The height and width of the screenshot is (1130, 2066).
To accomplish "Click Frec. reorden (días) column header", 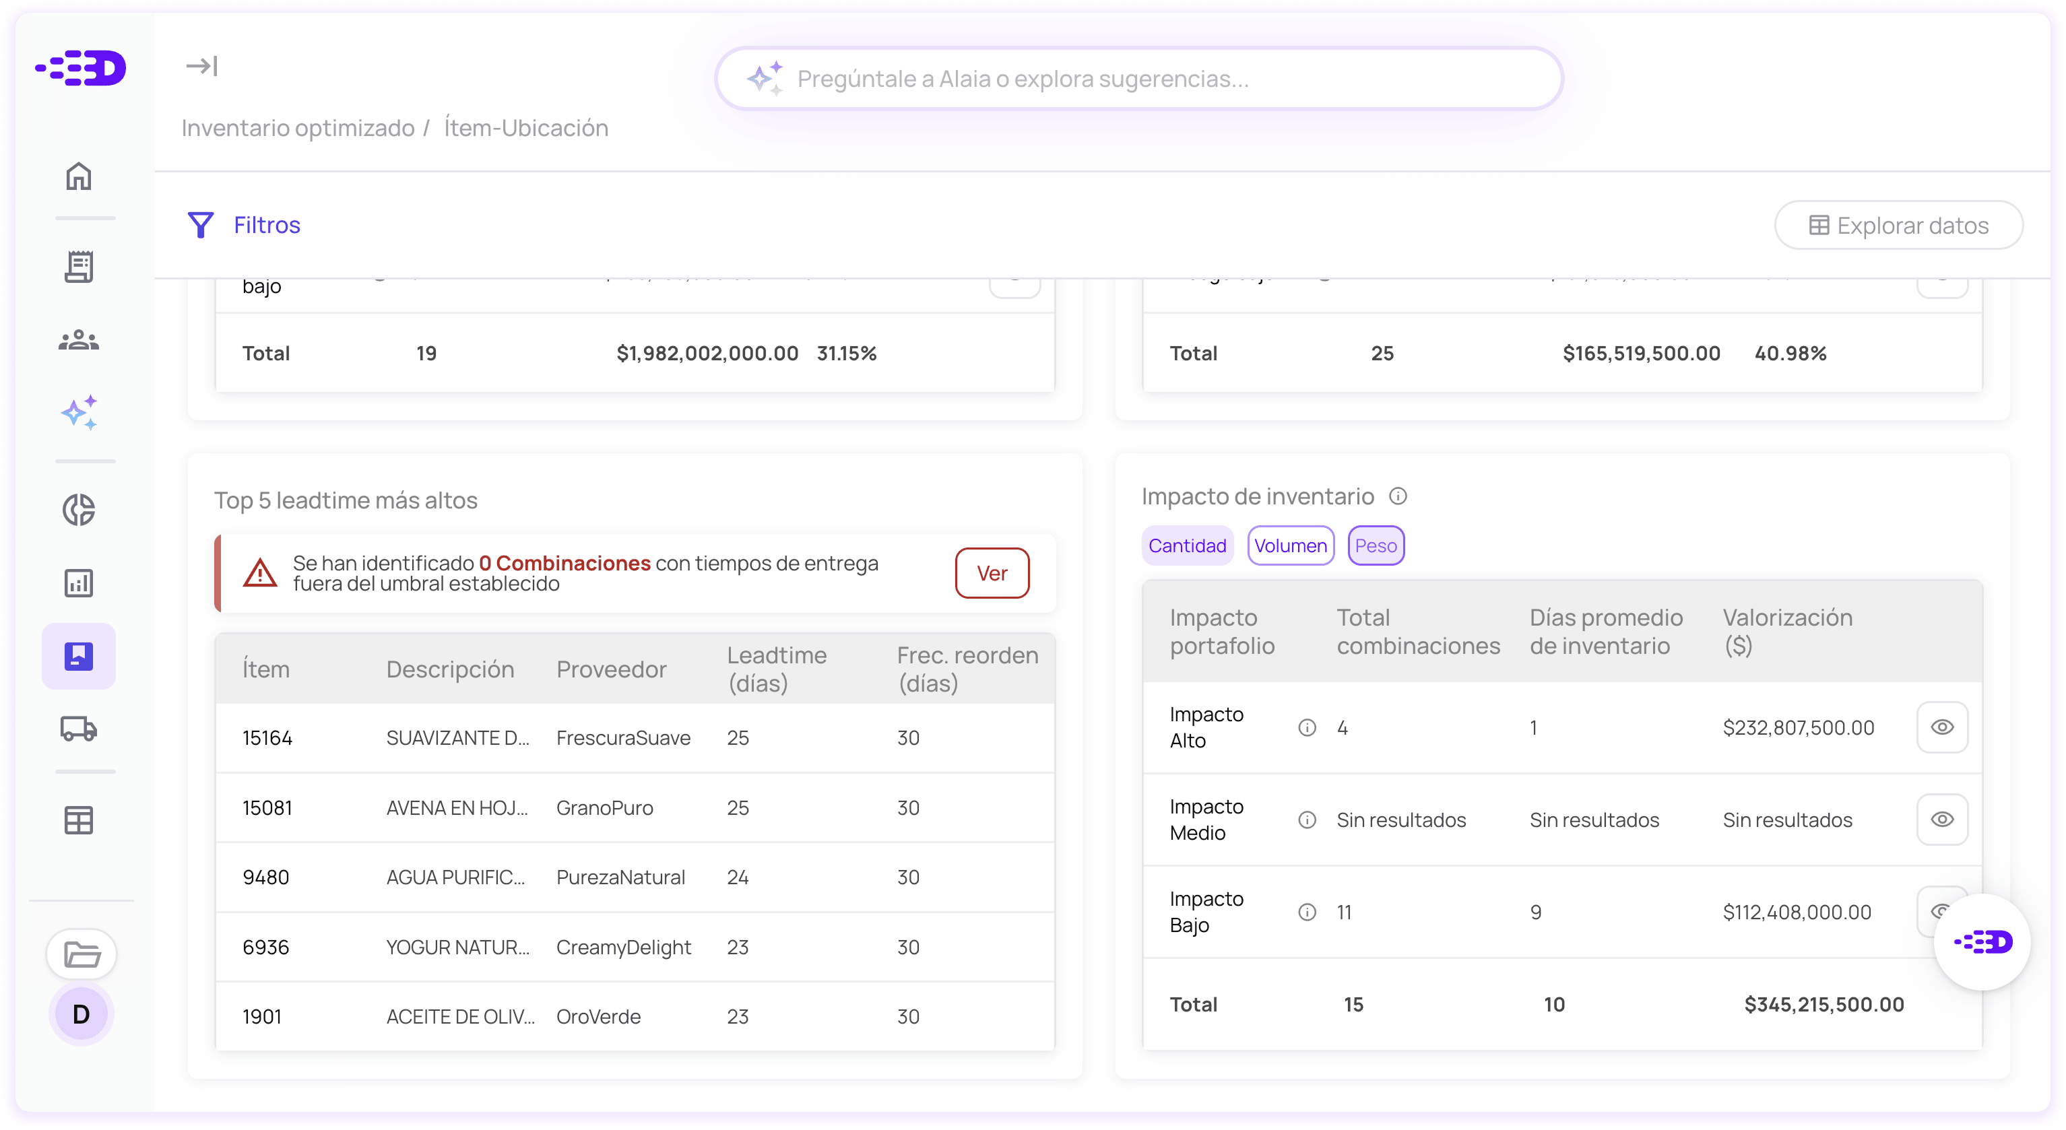I will click(967, 669).
